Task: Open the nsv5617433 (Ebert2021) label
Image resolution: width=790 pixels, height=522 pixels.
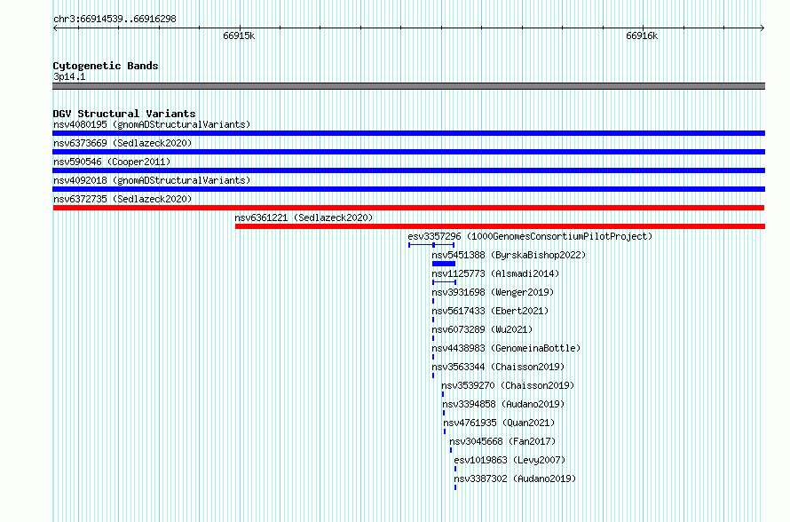Action: pyautogui.click(x=490, y=311)
